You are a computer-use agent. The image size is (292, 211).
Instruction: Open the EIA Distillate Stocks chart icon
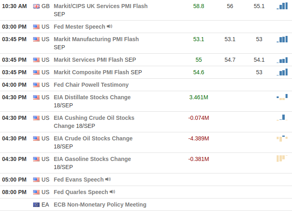[282, 97]
